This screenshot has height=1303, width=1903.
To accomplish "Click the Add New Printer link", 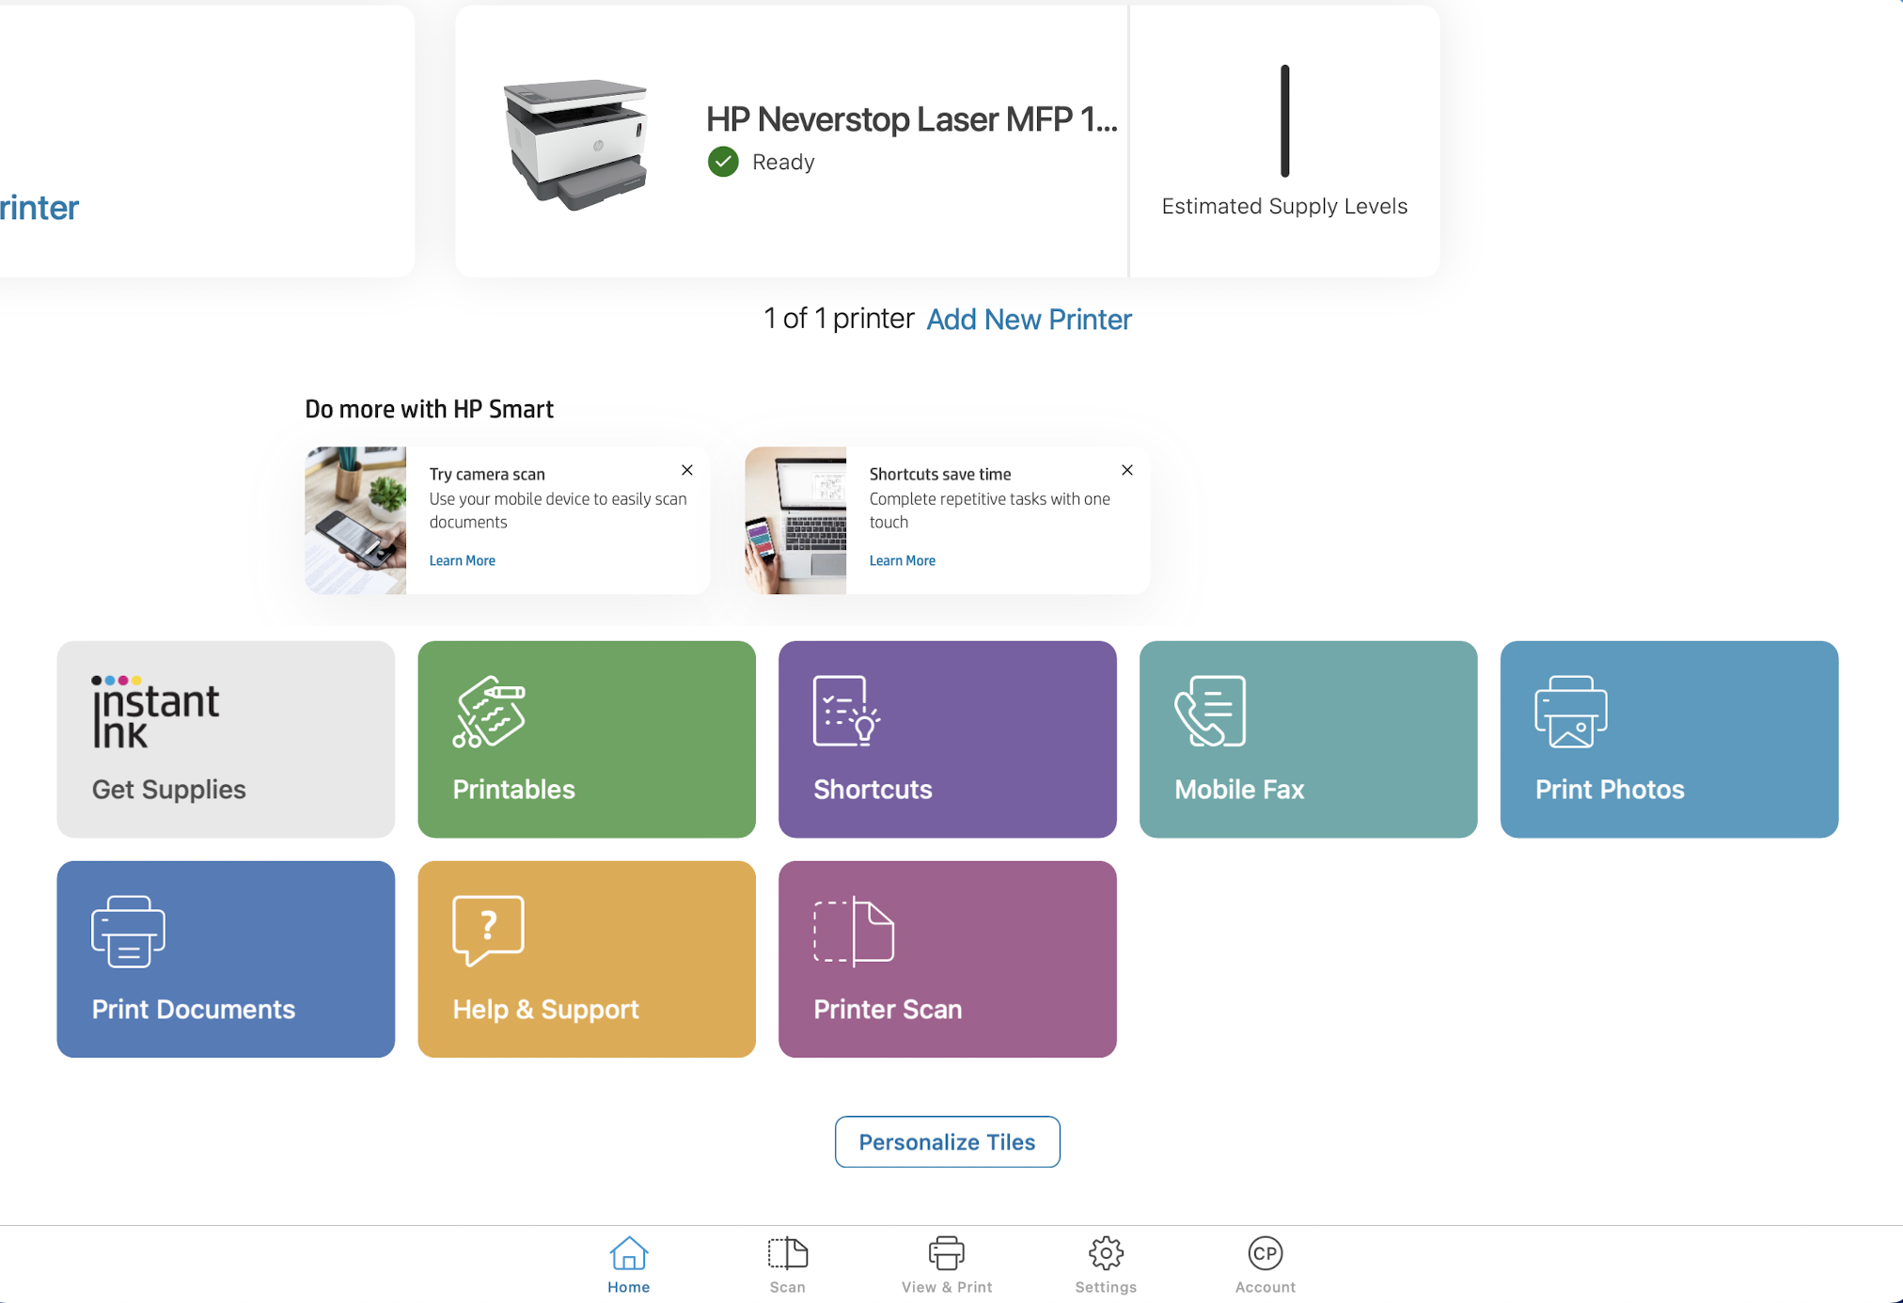I will click(x=1029, y=320).
